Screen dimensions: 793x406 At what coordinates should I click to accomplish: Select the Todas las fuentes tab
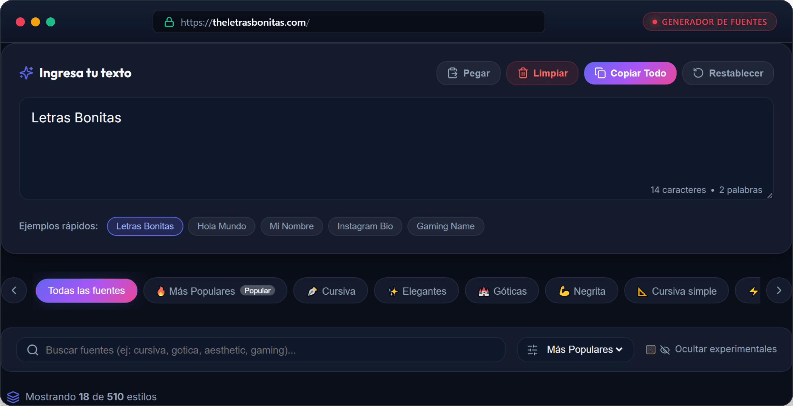pos(86,291)
